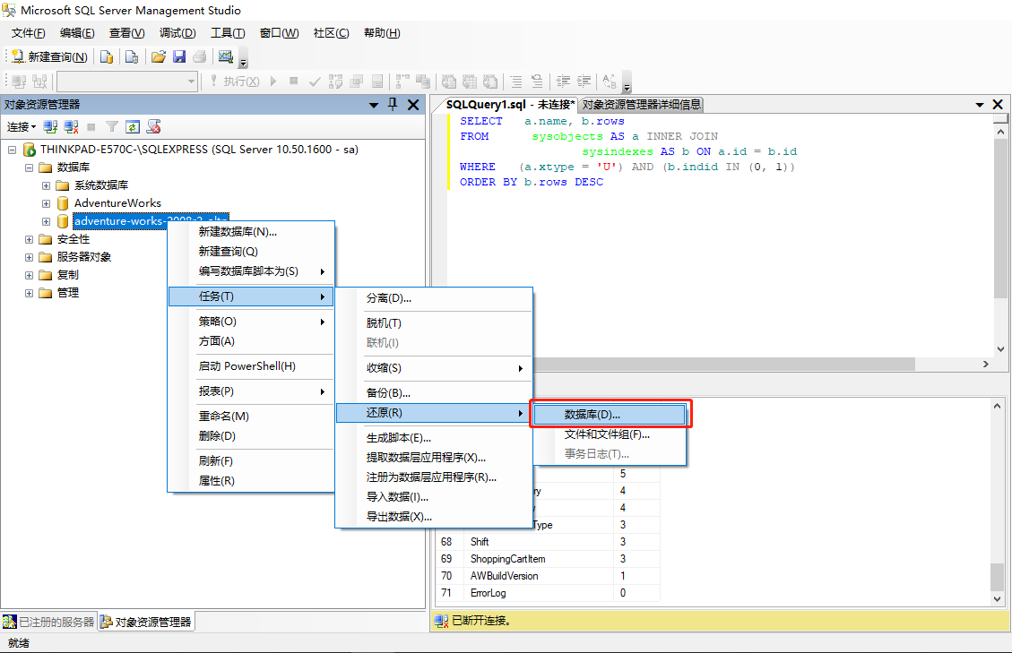Choose 重命名(M) in the context menu

[251, 417]
